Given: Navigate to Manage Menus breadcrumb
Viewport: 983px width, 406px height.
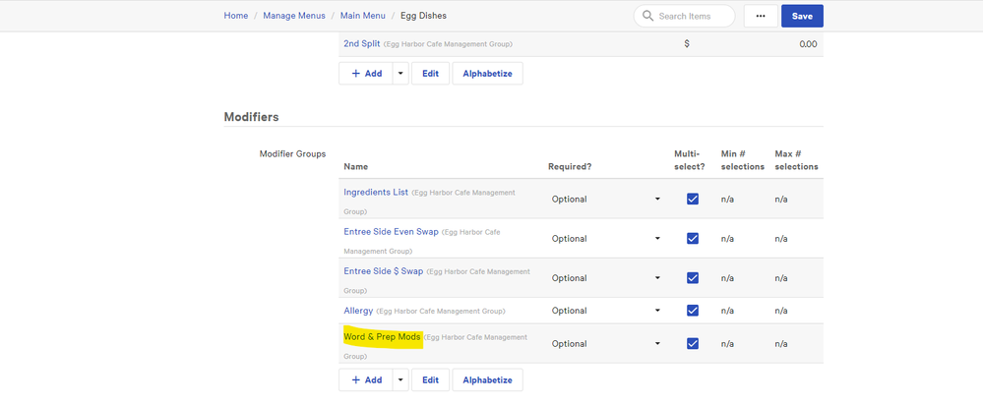Looking at the screenshot, I should [x=296, y=16].
